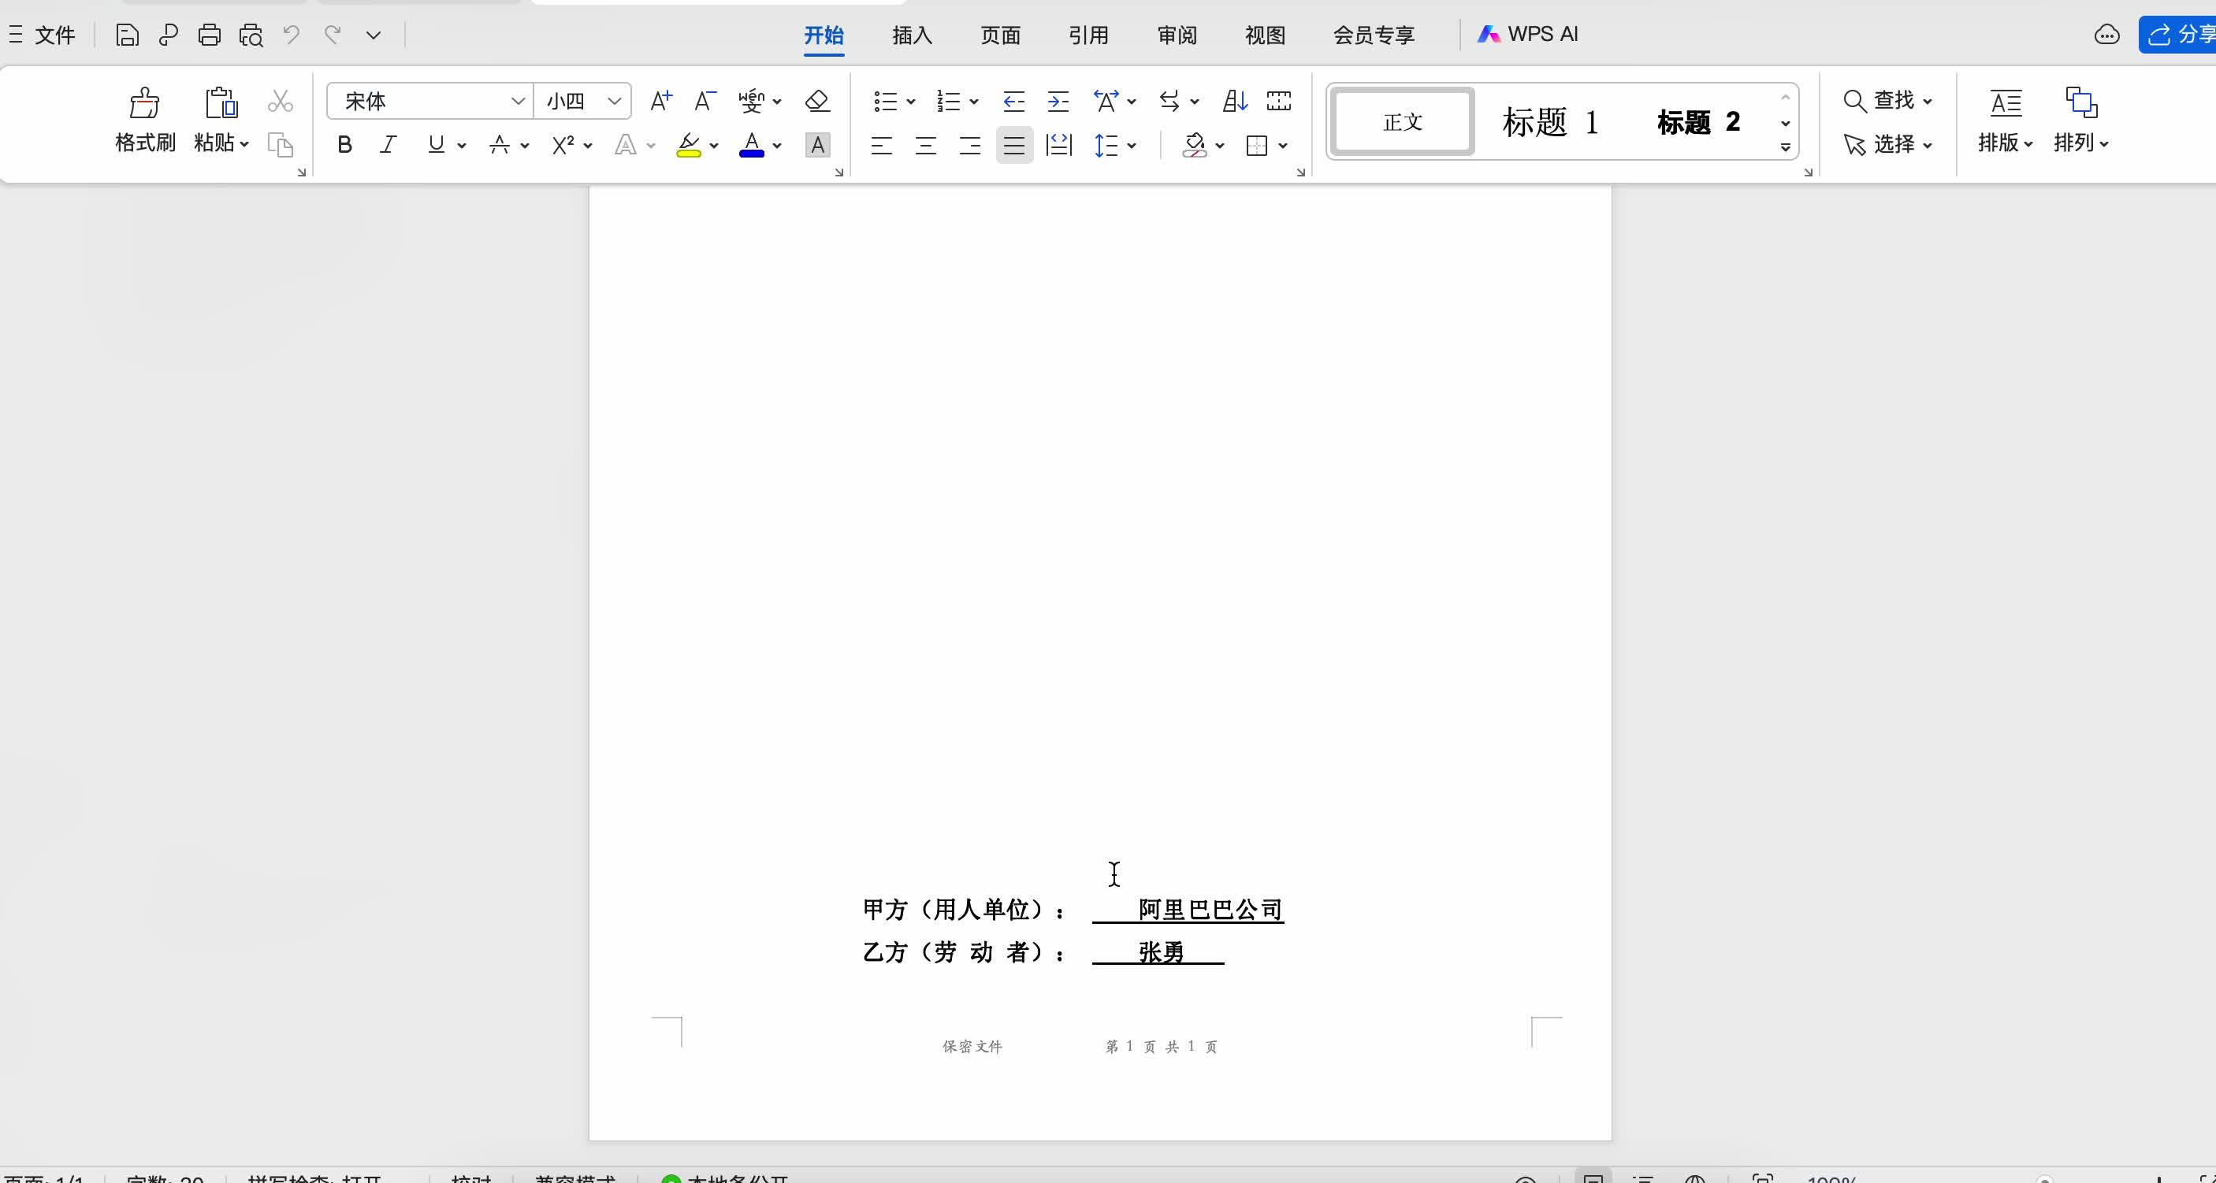Open the WPS AI assistant
Viewport: 2216px width, 1183px height.
[x=1529, y=35]
